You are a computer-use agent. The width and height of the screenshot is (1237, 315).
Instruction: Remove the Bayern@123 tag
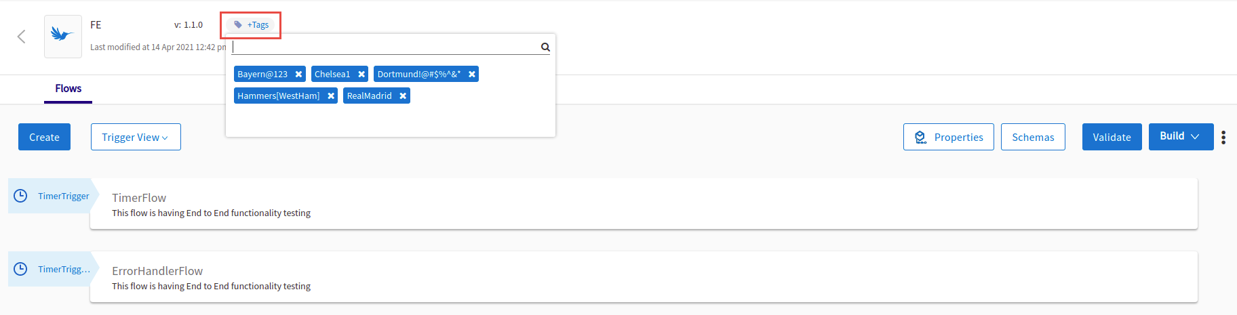(x=298, y=75)
